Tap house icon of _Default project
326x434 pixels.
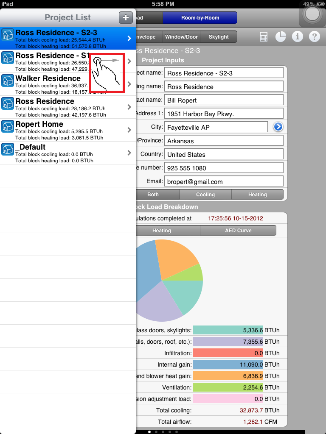tap(8, 149)
